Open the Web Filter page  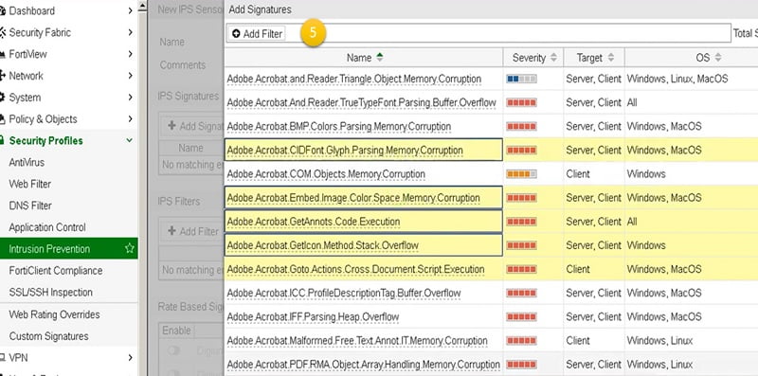30,184
